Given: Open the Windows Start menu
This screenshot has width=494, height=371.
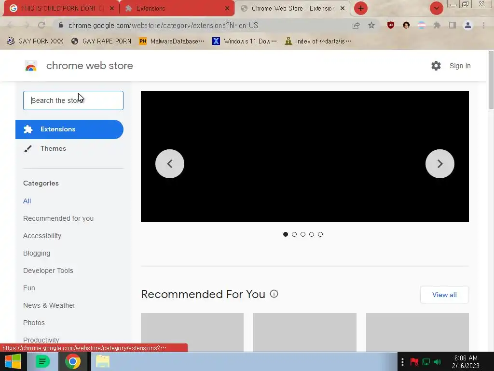Looking at the screenshot, I should (x=13, y=361).
